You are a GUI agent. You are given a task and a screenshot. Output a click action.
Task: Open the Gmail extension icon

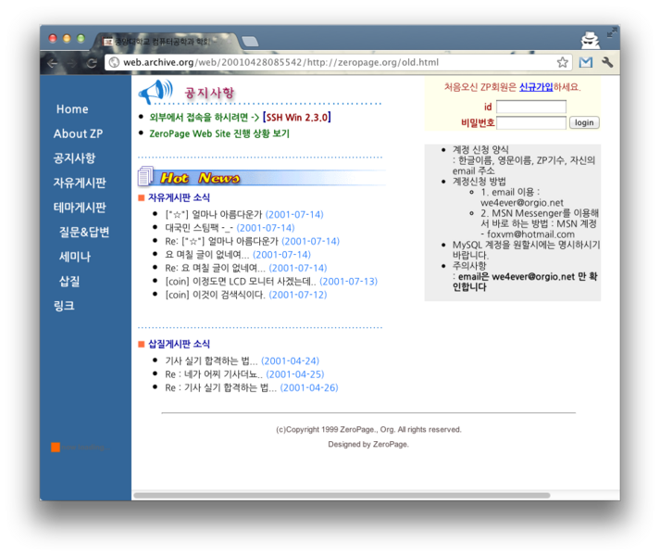click(x=586, y=62)
